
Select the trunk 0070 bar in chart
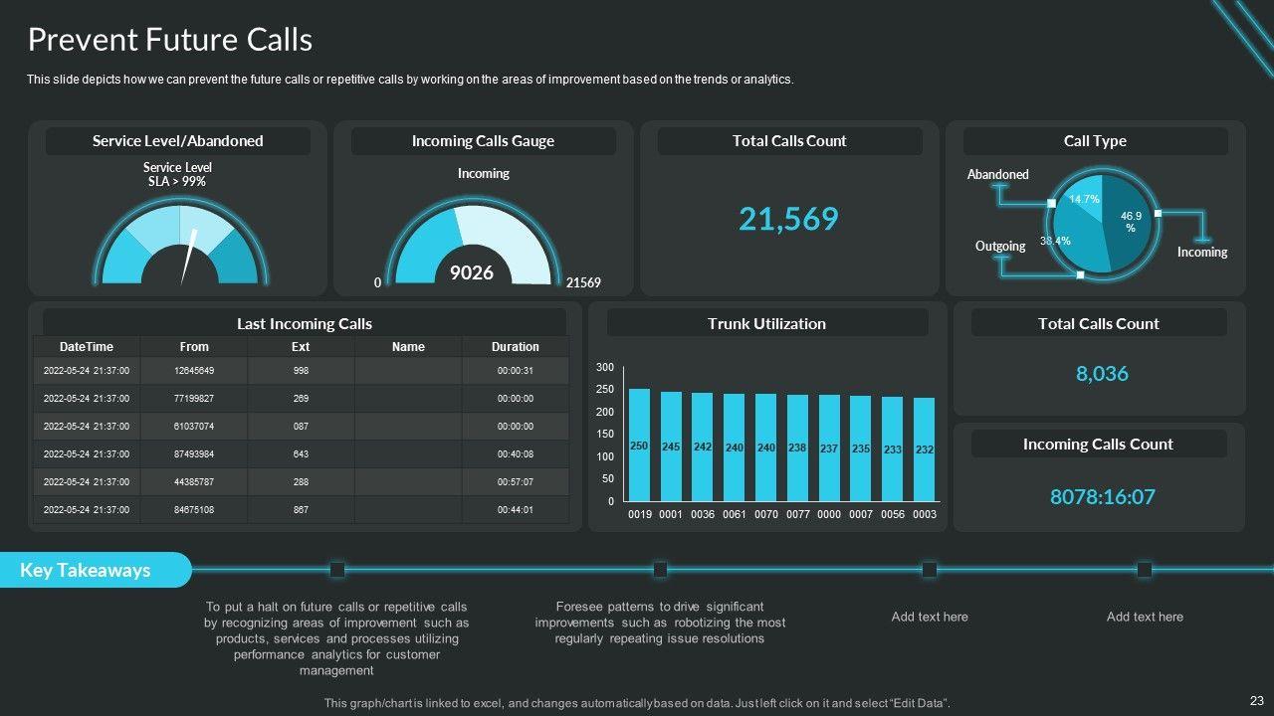click(765, 447)
